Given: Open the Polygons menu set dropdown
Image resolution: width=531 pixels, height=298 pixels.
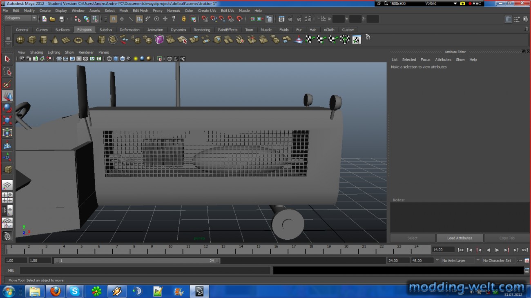Looking at the screenshot, I should click(x=20, y=18).
